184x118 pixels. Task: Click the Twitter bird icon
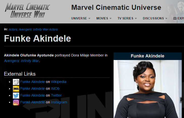[x=16, y=95]
